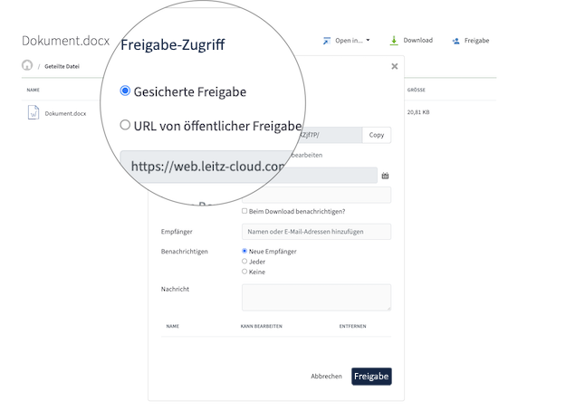Image resolution: width=575 pixels, height=411 pixels.
Task: Click the empty field above download notification checkbox
Action: point(316,195)
